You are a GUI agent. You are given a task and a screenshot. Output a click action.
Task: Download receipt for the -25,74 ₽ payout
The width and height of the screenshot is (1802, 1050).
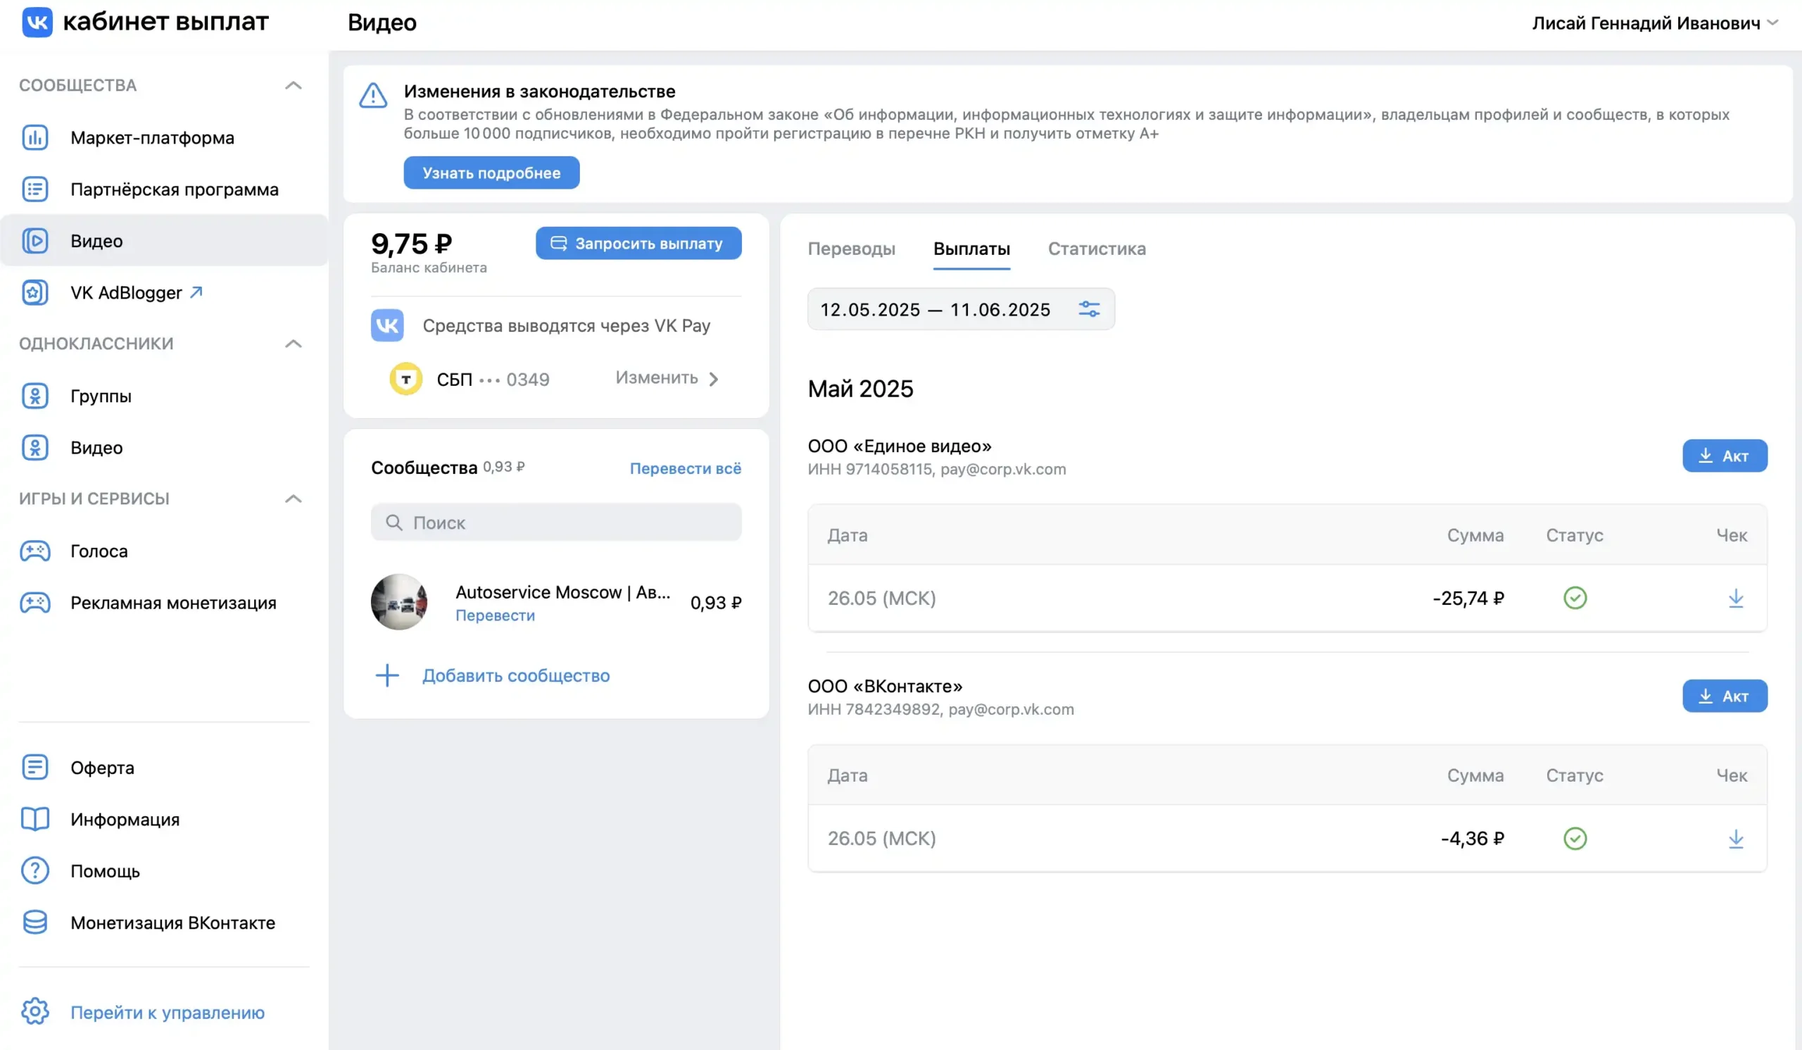[1736, 598]
